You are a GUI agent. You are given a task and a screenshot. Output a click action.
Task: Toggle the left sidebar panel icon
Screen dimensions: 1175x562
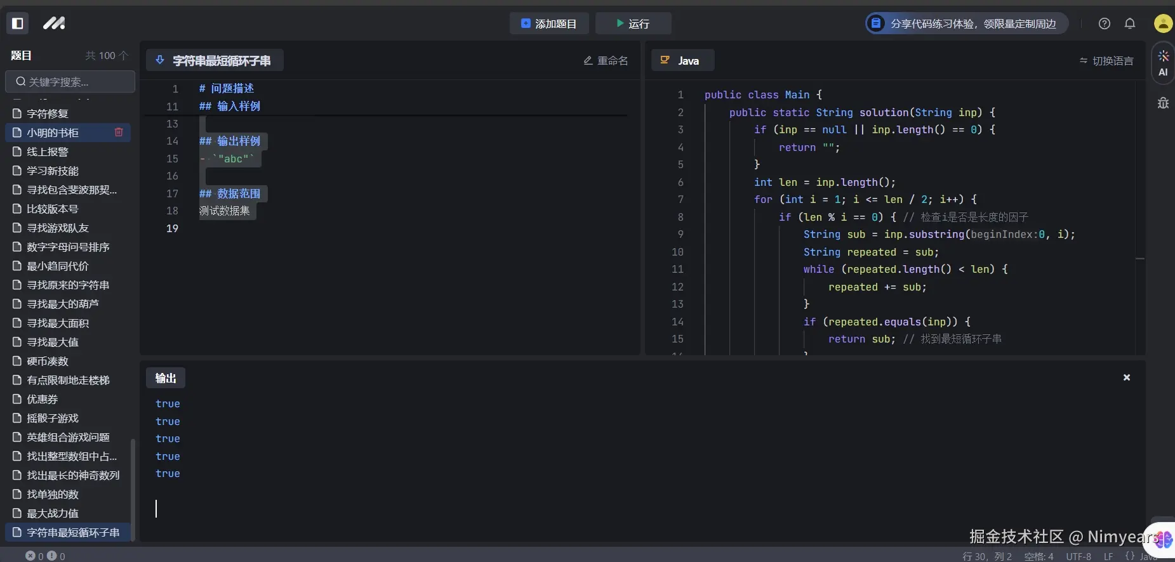click(x=18, y=23)
